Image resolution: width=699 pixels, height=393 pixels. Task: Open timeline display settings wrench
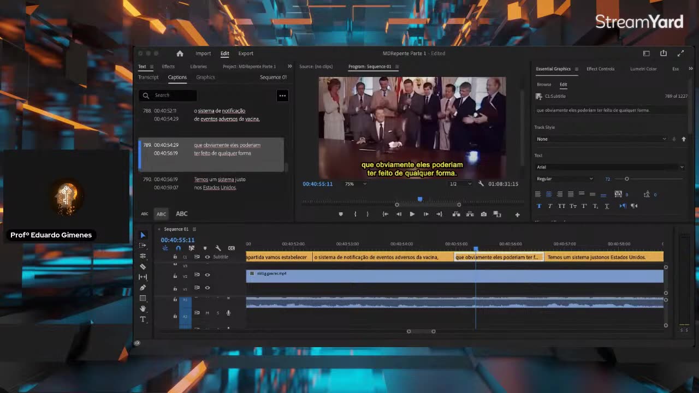[218, 248]
